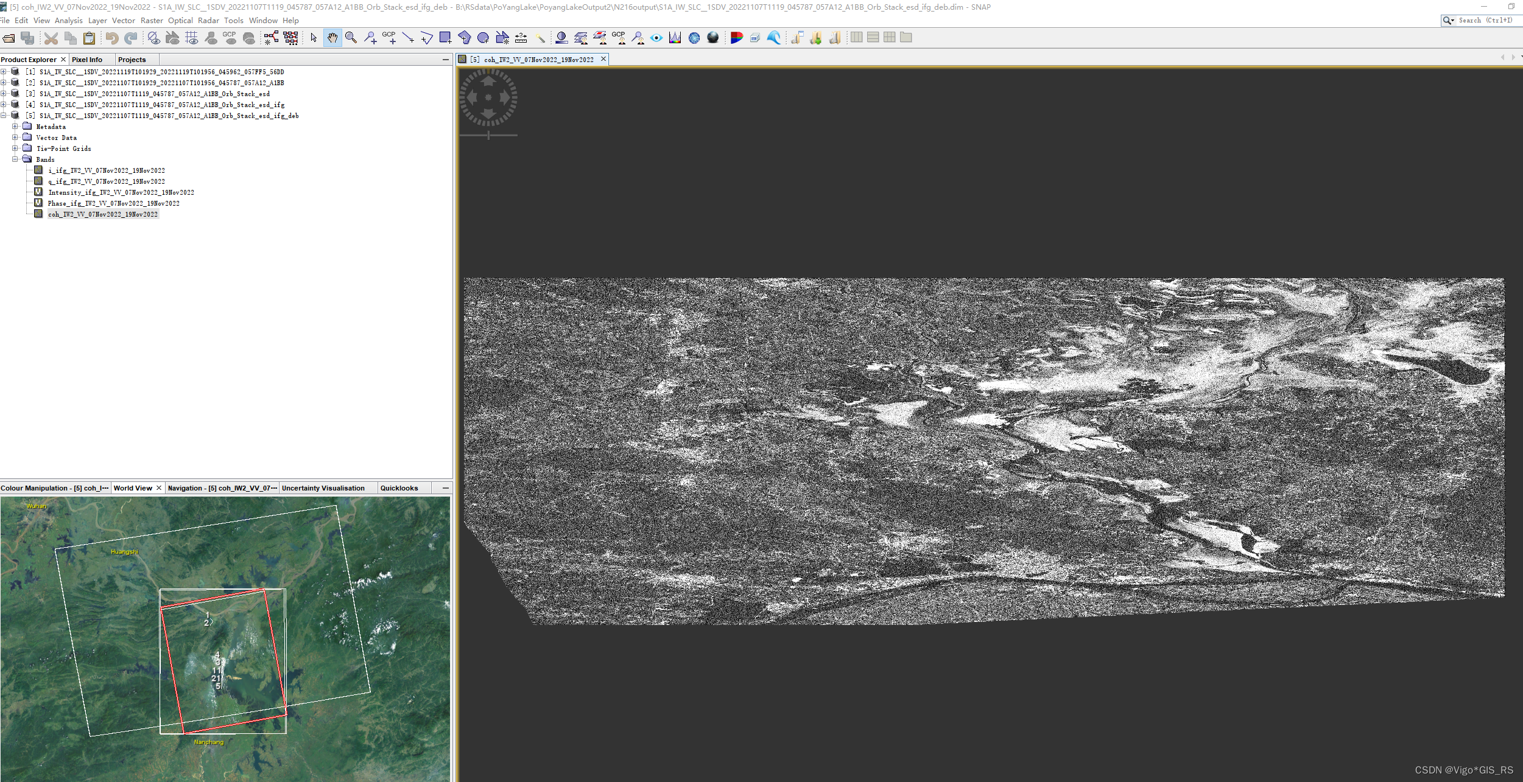
Task: Click the RGB color image icon
Action: (736, 38)
